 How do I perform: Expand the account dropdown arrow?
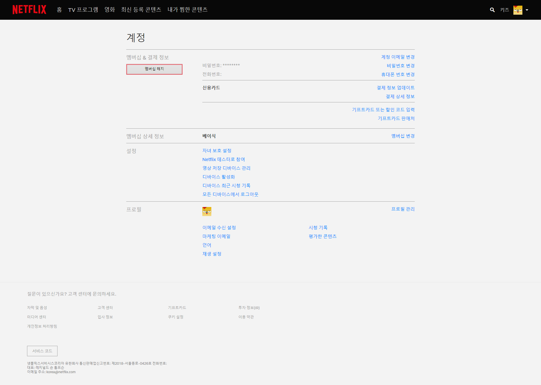tap(527, 10)
